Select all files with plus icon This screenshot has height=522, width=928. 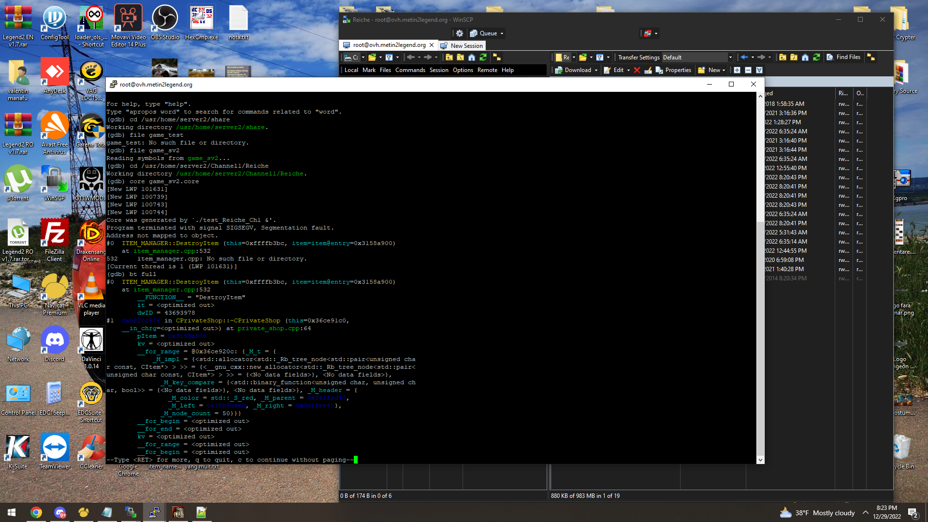(737, 70)
